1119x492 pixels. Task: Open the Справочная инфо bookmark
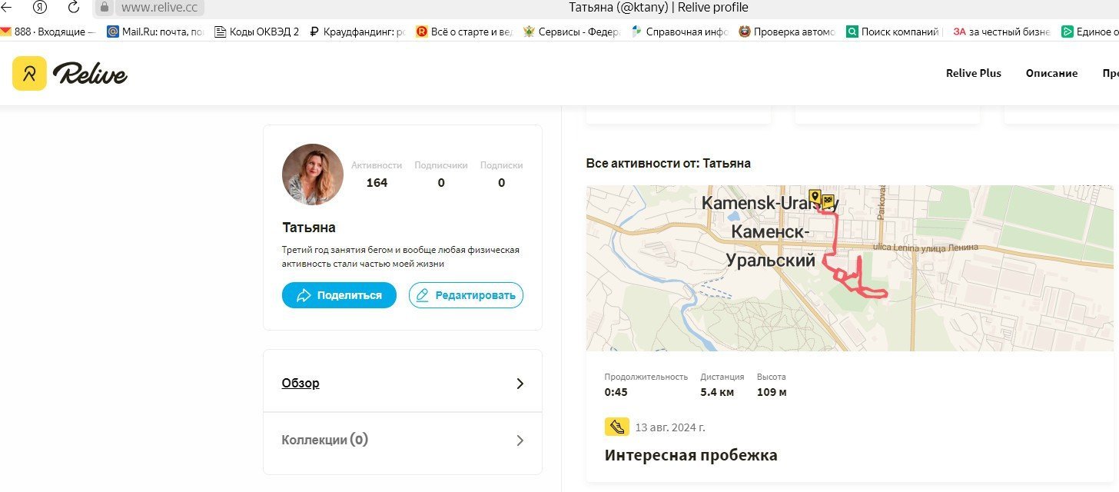(679, 32)
